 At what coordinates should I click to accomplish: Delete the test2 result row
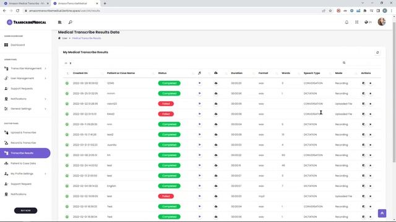coord(370,134)
